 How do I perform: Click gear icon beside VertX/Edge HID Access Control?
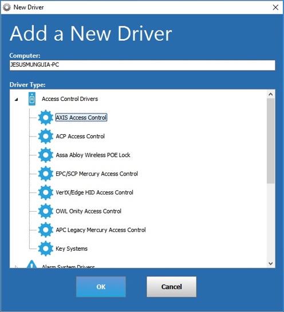click(46, 192)
